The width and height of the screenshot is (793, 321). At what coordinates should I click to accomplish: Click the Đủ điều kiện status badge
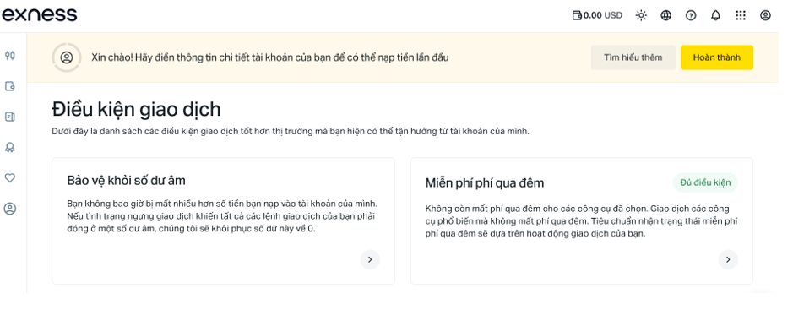point(705,182)
